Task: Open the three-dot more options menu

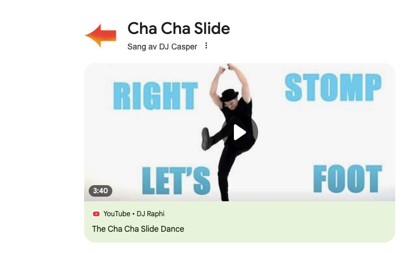Action: (206, 45)
